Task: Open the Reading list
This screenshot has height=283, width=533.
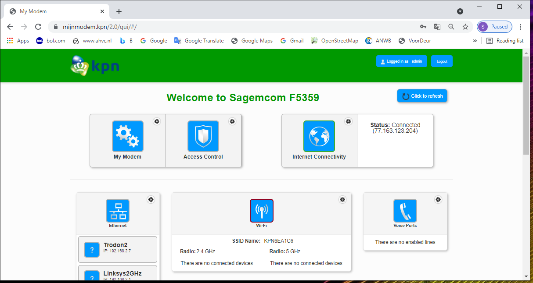Action: (505, 41)
